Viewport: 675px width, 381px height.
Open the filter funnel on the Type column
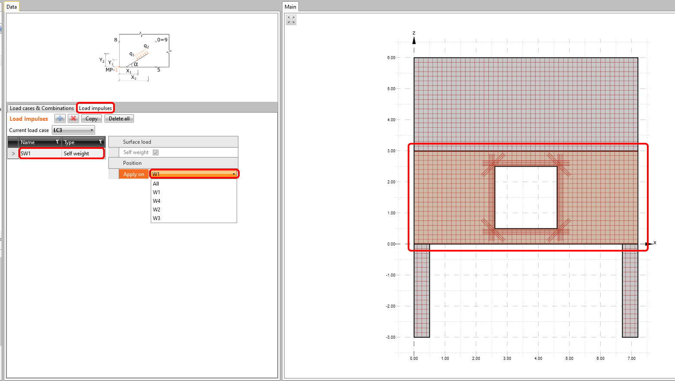click(x=100, y=142)
